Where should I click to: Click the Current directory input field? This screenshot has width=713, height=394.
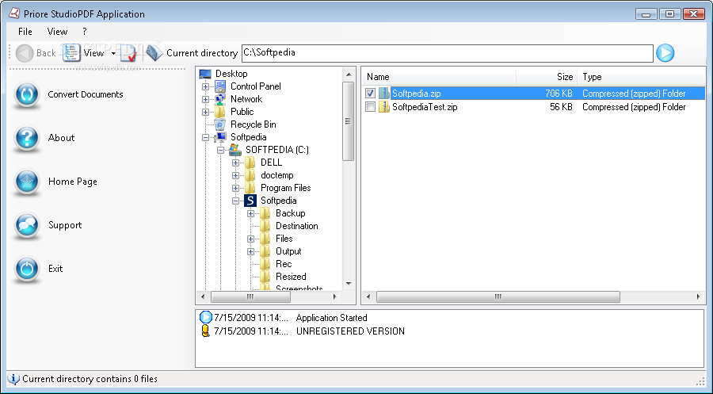[448, 53]
